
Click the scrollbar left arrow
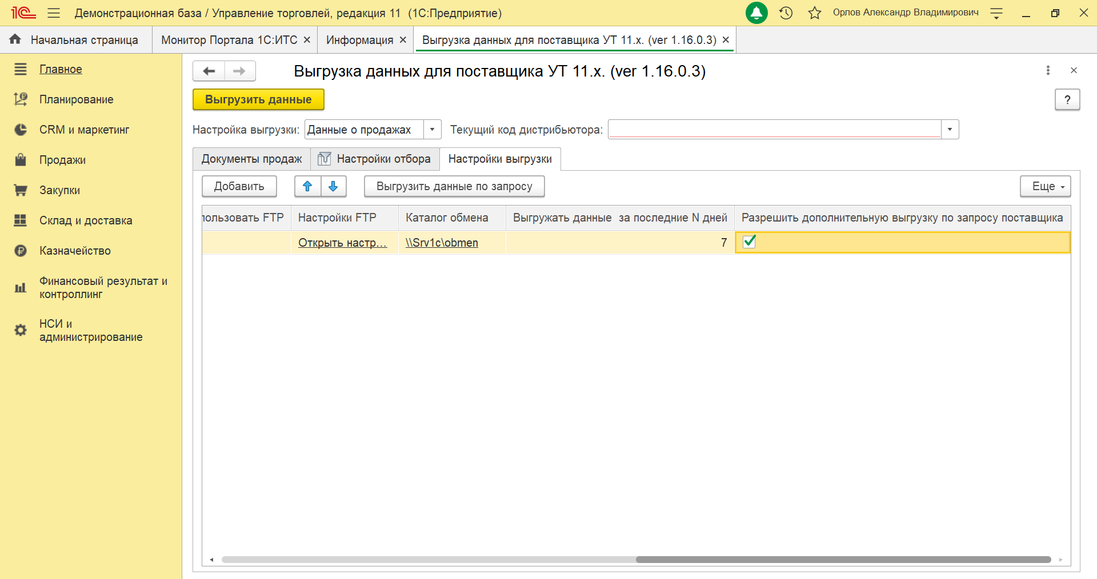coord(211,560)
